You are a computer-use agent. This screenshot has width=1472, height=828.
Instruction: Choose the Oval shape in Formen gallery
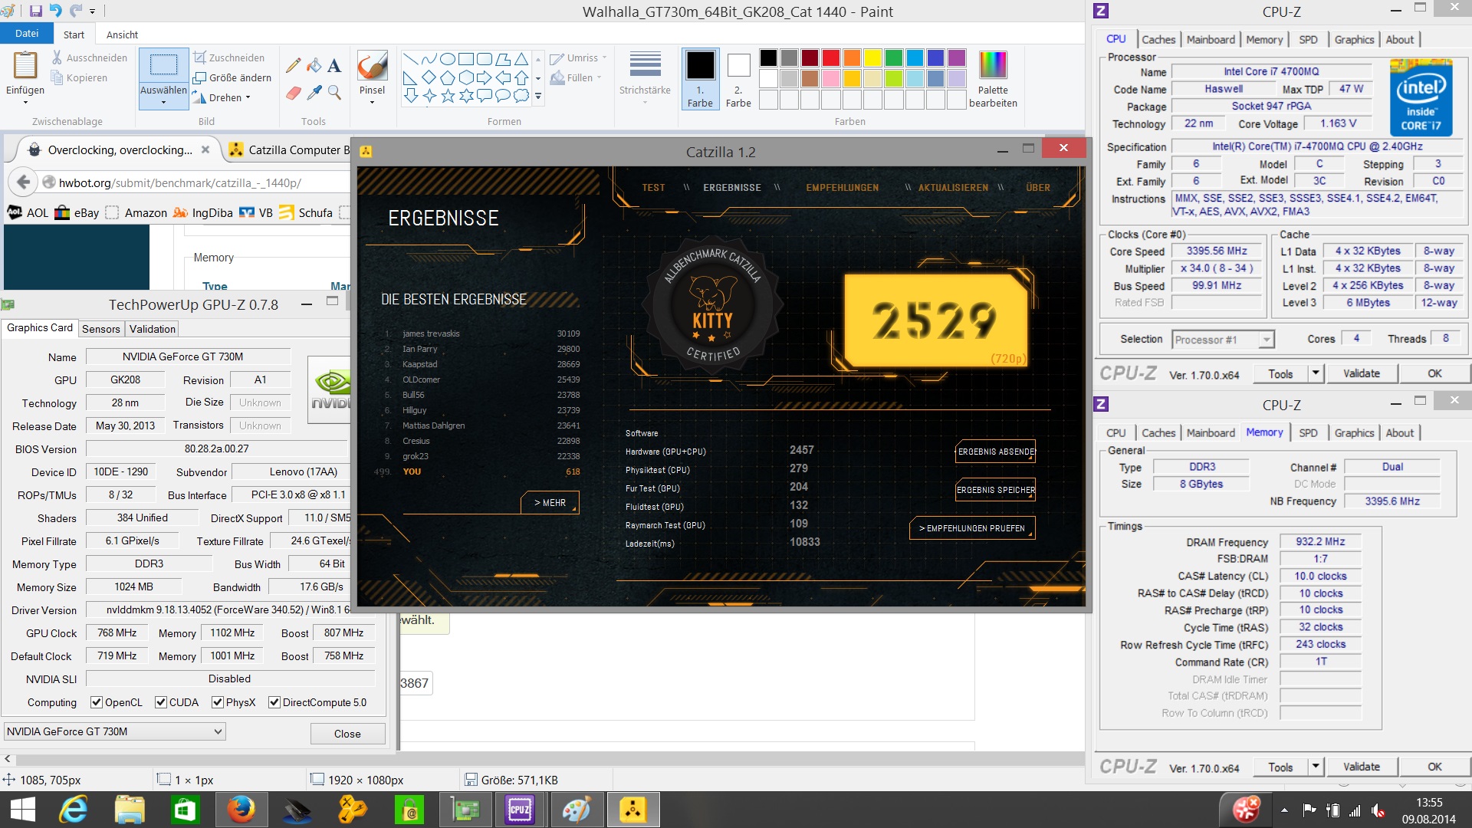pos(448,59)
